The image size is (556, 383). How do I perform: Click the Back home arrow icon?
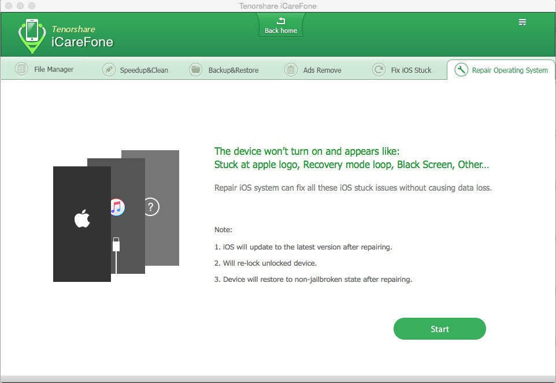click(x=281, y=21)
